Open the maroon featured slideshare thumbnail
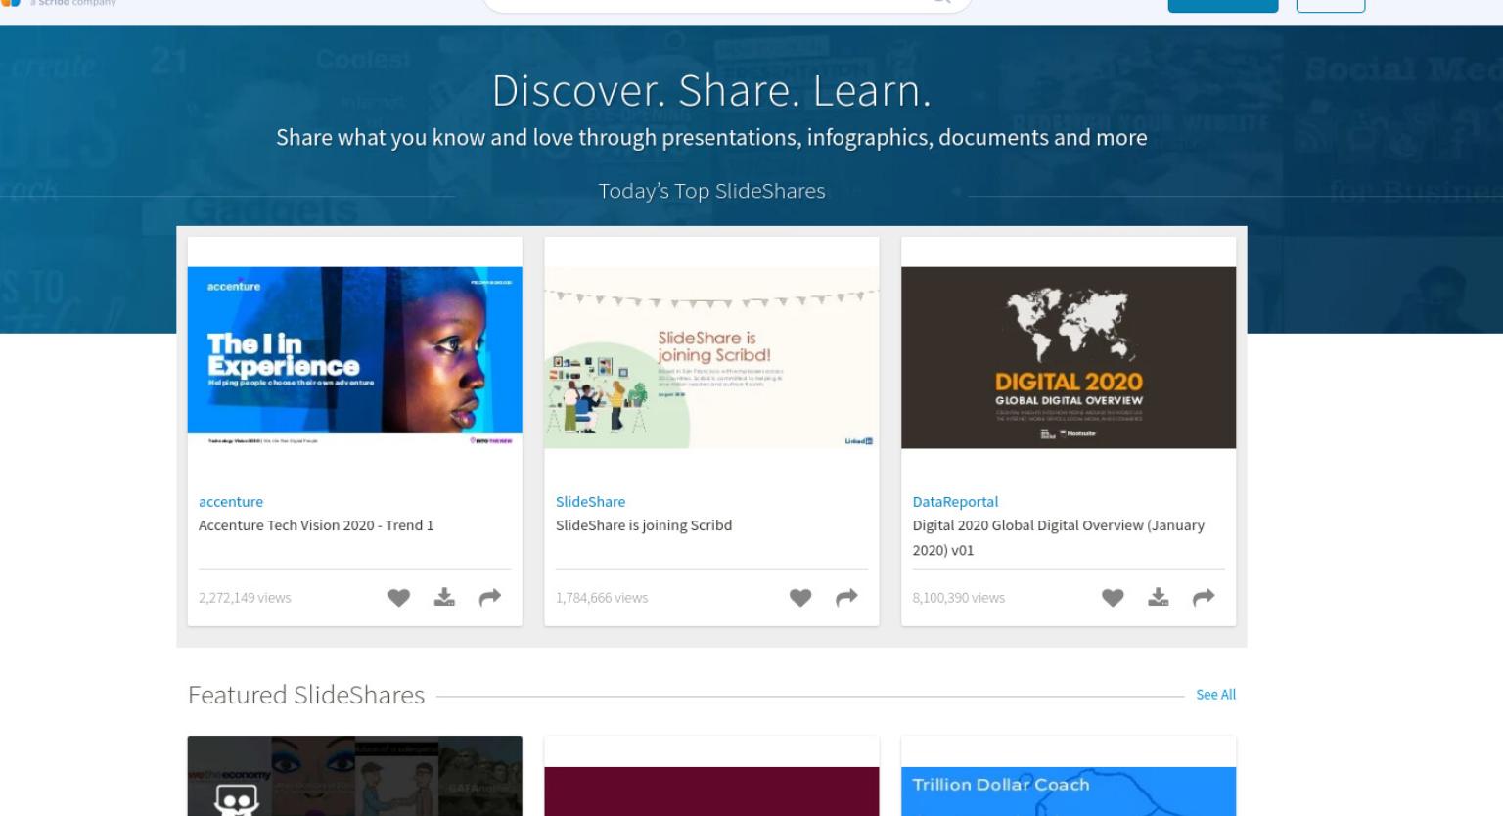 coord(711,791)
